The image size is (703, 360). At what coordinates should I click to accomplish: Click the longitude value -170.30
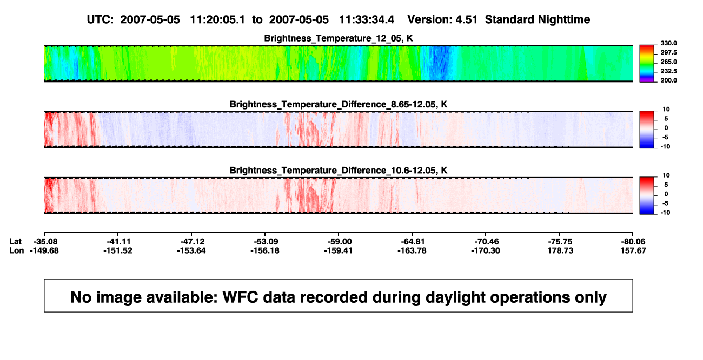click(486, 250)
